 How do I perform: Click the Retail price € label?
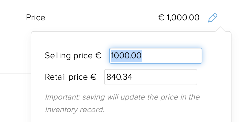click(x=70, y=77)
